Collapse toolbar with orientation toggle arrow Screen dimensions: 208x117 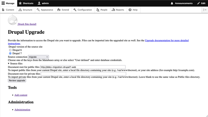coord(205,10)
